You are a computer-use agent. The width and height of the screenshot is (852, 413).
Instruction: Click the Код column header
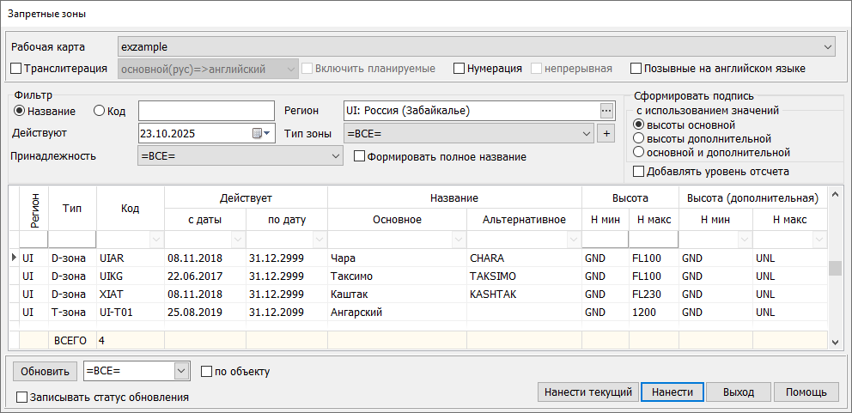[x=130, y=209]
